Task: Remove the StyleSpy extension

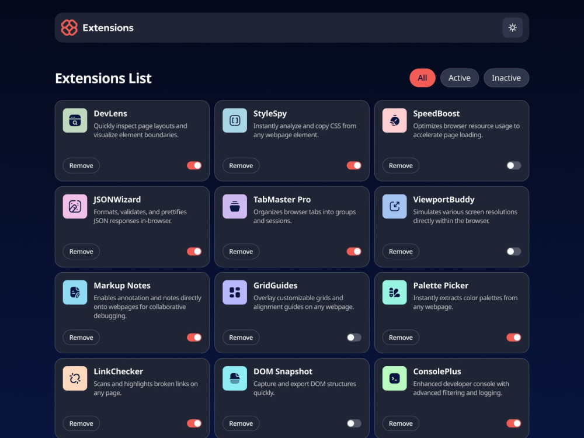Action: coord(241,165)
